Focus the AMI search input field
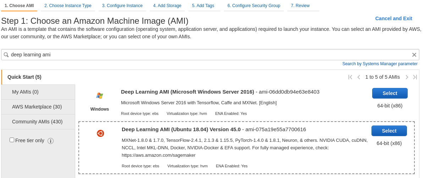Viewport: 424px width, 178px height. pos(209,55)
